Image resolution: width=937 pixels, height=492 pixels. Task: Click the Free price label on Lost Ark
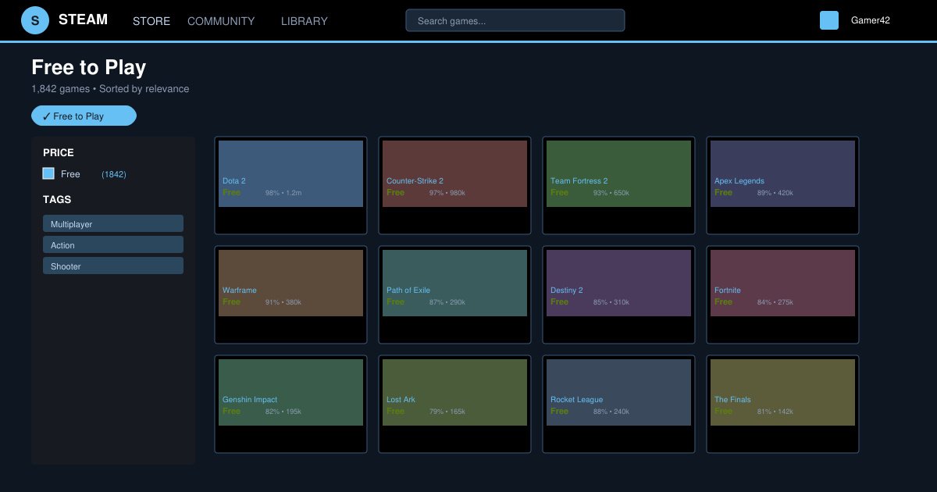point(395,411)
